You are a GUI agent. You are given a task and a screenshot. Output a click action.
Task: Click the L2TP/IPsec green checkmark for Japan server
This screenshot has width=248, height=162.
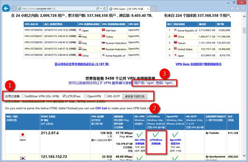tap(156, 135)
